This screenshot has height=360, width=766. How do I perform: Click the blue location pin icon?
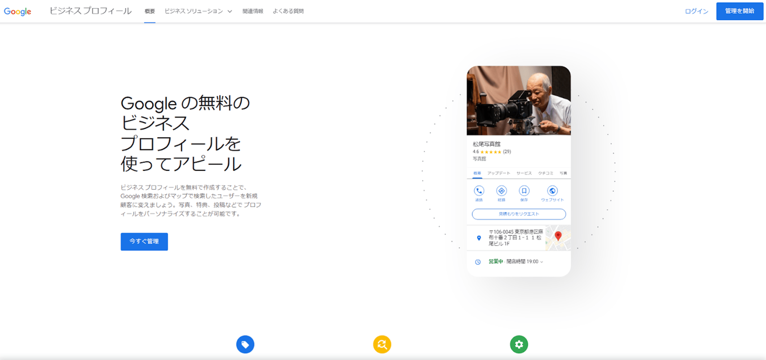click(x=479, y=238)
